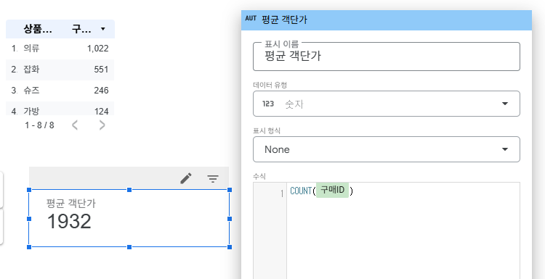Open the 표시 형식 None dropdown
Viewport: 545px width, 279px height.
tap(387, 149)
